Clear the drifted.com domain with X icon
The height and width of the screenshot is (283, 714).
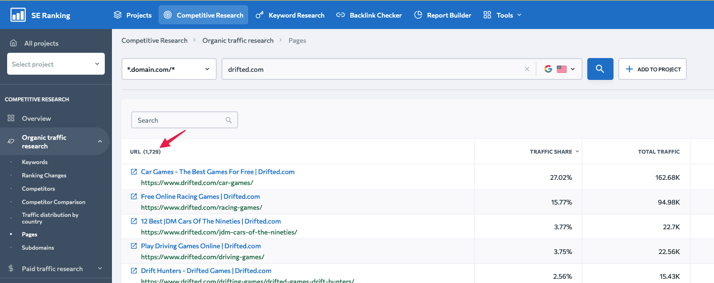[x=527, y=69]
